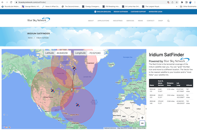Select the satellite icon near Greenland
Viewport: 197px width, 130px height.
point(74,68)
